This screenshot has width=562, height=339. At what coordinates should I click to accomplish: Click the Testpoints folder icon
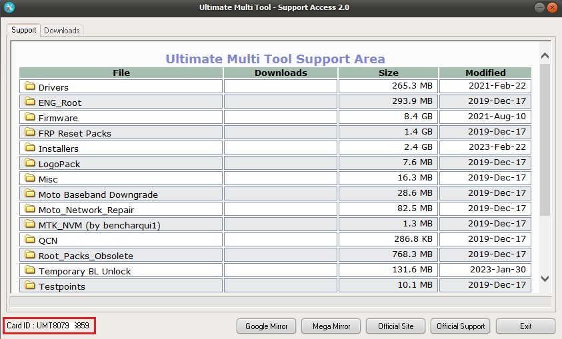29,286
